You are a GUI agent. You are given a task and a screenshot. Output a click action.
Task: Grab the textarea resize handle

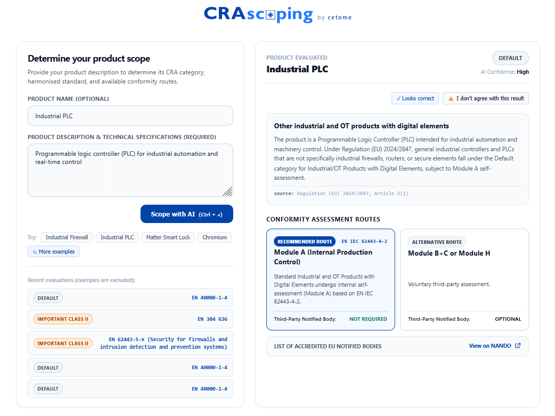pos(228,191)
